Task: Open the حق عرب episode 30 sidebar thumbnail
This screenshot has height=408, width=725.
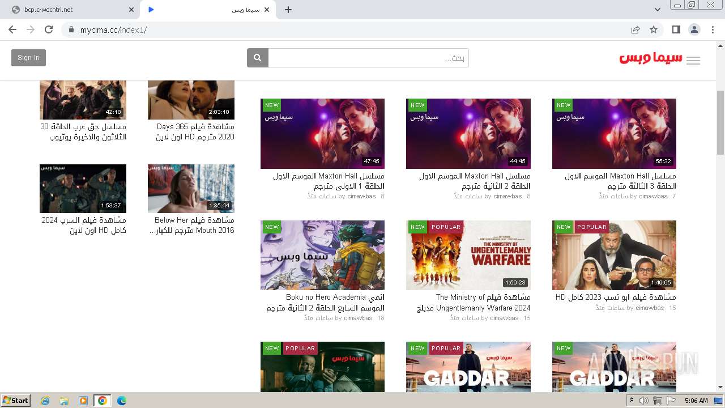Action: pos(83,100)
